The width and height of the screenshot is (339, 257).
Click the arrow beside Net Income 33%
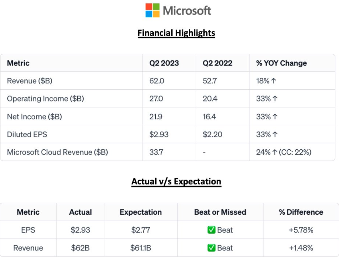coord(275,117)
